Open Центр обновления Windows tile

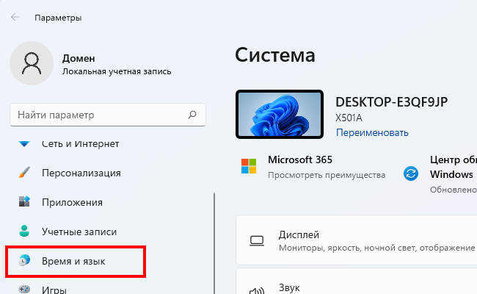(440, 173)
